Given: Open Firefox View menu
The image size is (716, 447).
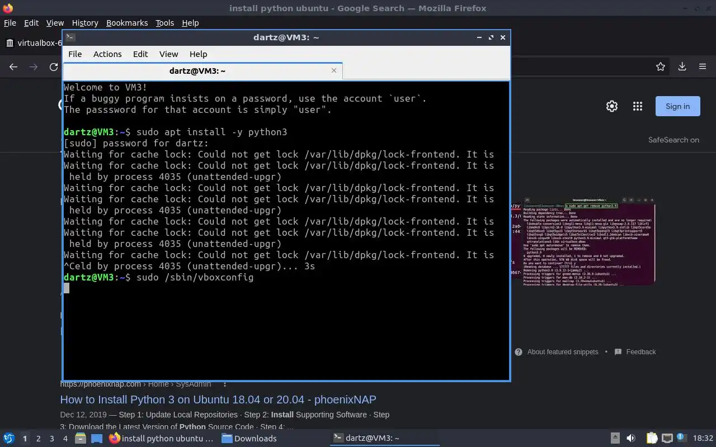Looking at the screenshot, I should (x=55, y=23).
